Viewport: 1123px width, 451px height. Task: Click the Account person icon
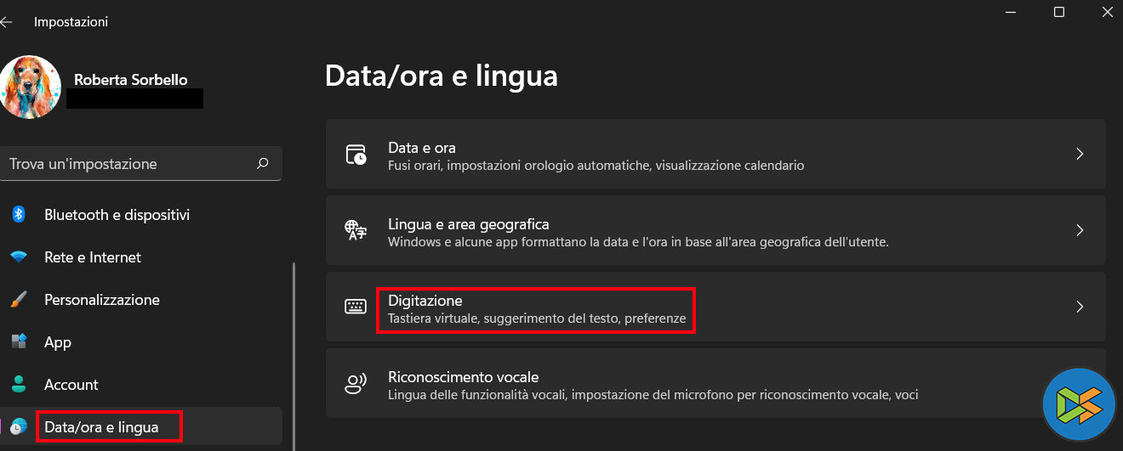[x=19, y=385]
